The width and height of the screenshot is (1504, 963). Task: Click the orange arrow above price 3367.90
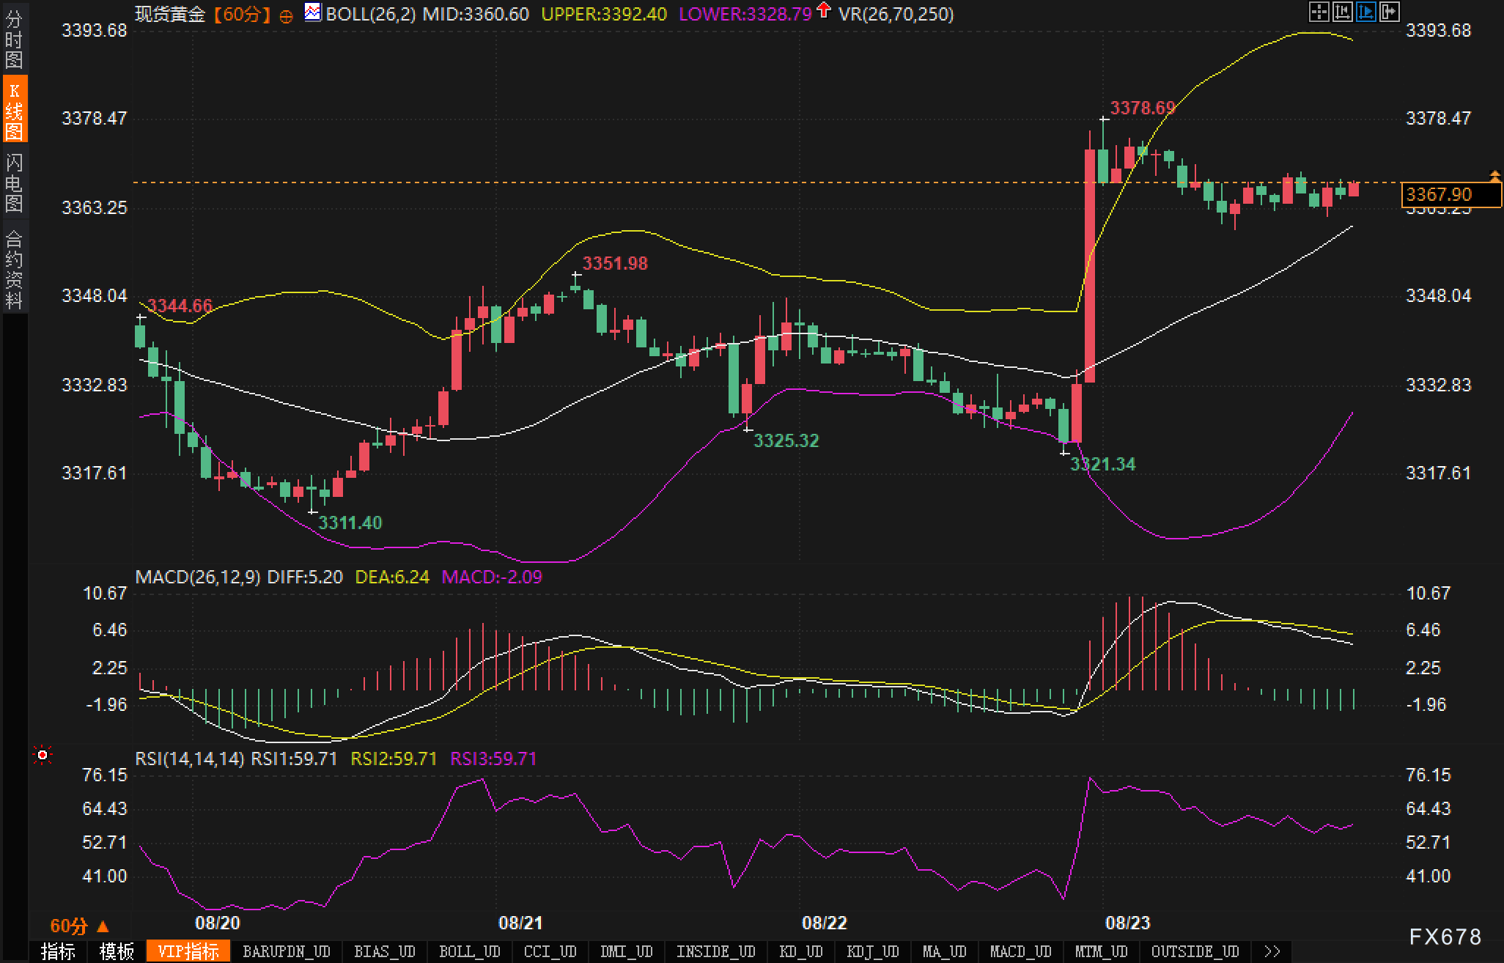tap(1494, 175)
